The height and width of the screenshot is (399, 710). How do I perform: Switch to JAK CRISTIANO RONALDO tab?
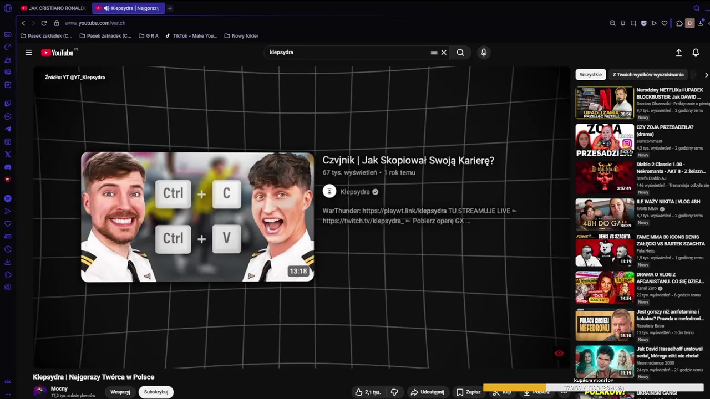point(53,8)
